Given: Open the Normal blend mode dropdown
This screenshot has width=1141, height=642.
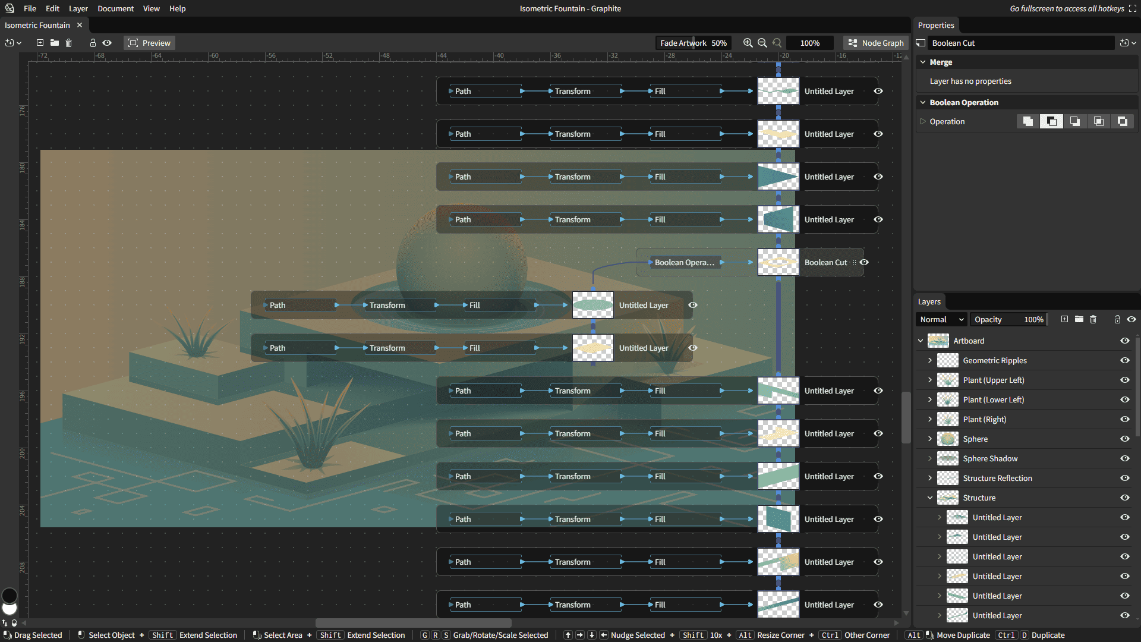Looking at the screenshot, I should (x=941, y=319).
